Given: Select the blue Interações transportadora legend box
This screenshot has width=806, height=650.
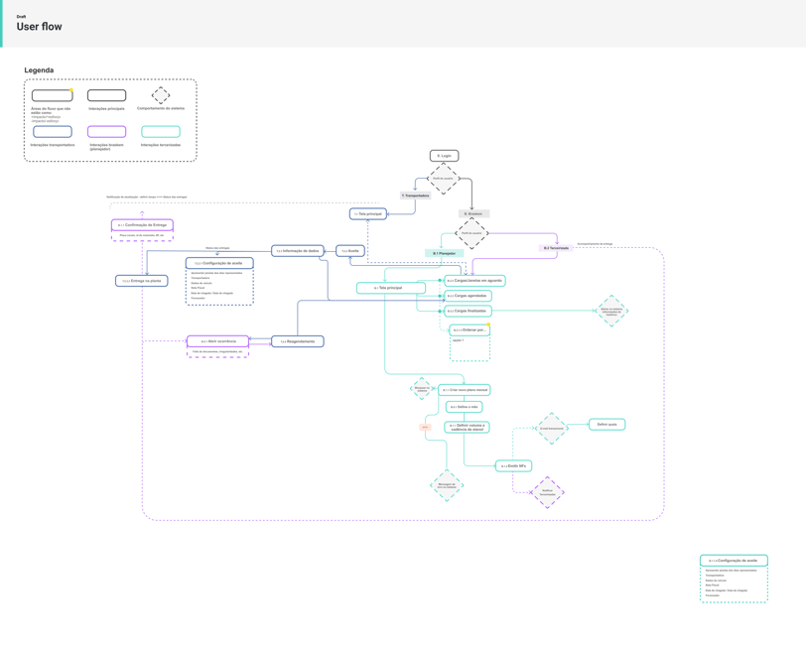Looking at the screenshot, I should point(53,132).
